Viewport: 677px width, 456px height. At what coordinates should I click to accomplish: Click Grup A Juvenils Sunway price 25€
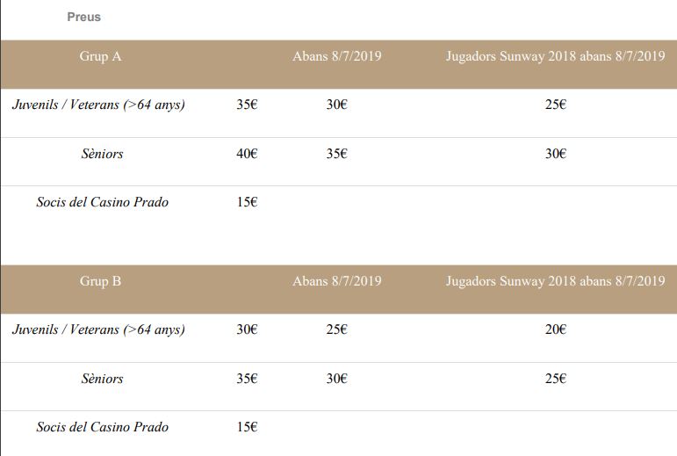point(556,105)
